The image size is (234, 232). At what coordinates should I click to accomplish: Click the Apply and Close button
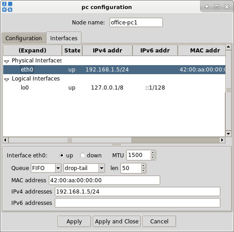click(x=117, y=221)
